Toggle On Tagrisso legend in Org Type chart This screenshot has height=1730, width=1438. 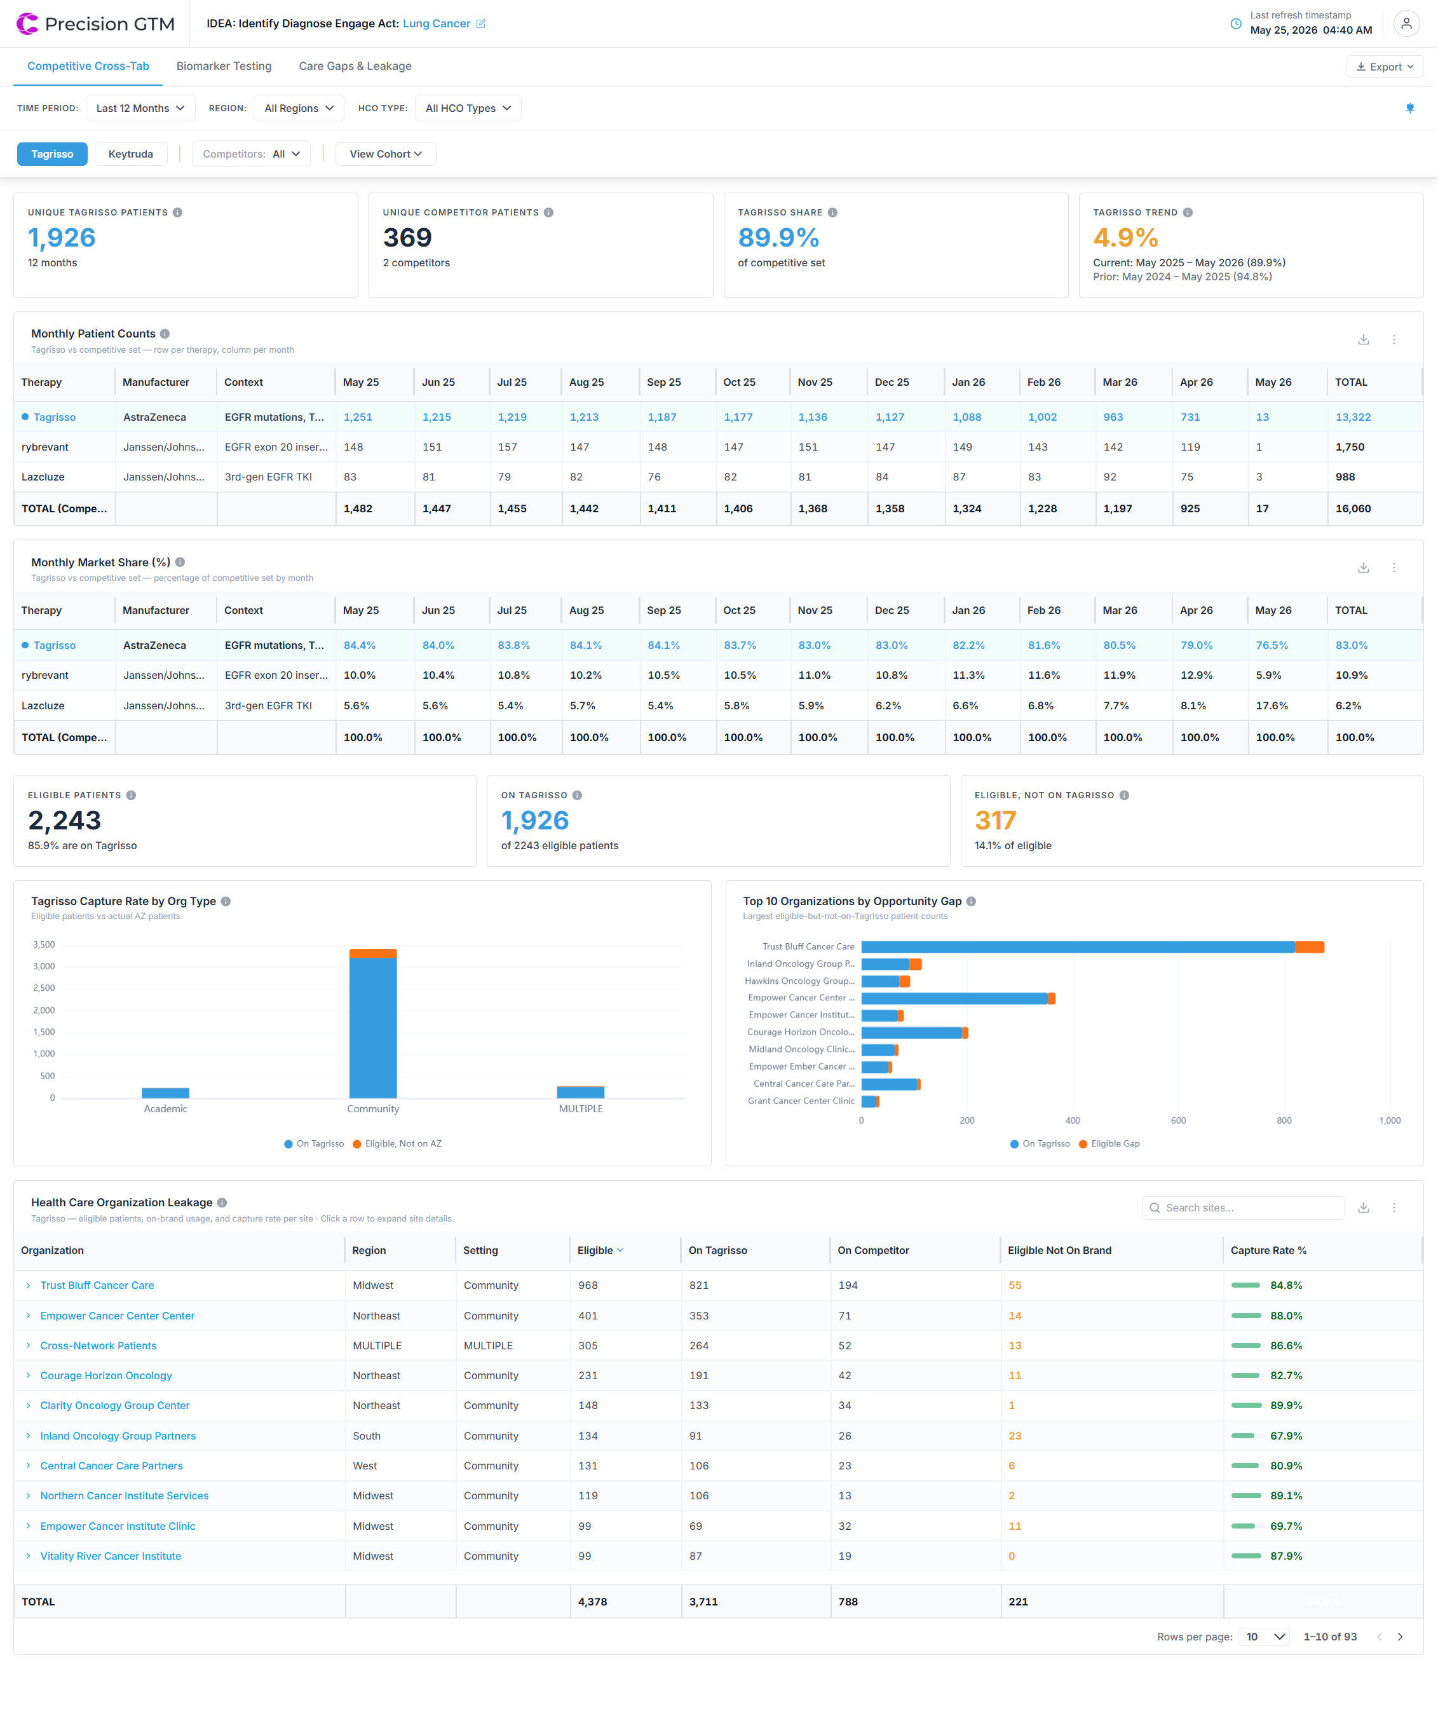pos(314,1143)
